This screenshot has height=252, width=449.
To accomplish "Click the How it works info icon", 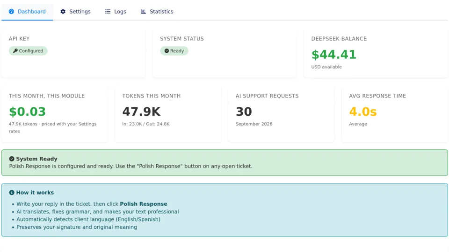I will [x=12, y=193].
